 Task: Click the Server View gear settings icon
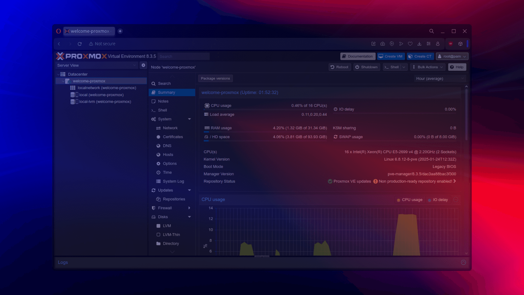pyautogui.click(x=143, y=65)
